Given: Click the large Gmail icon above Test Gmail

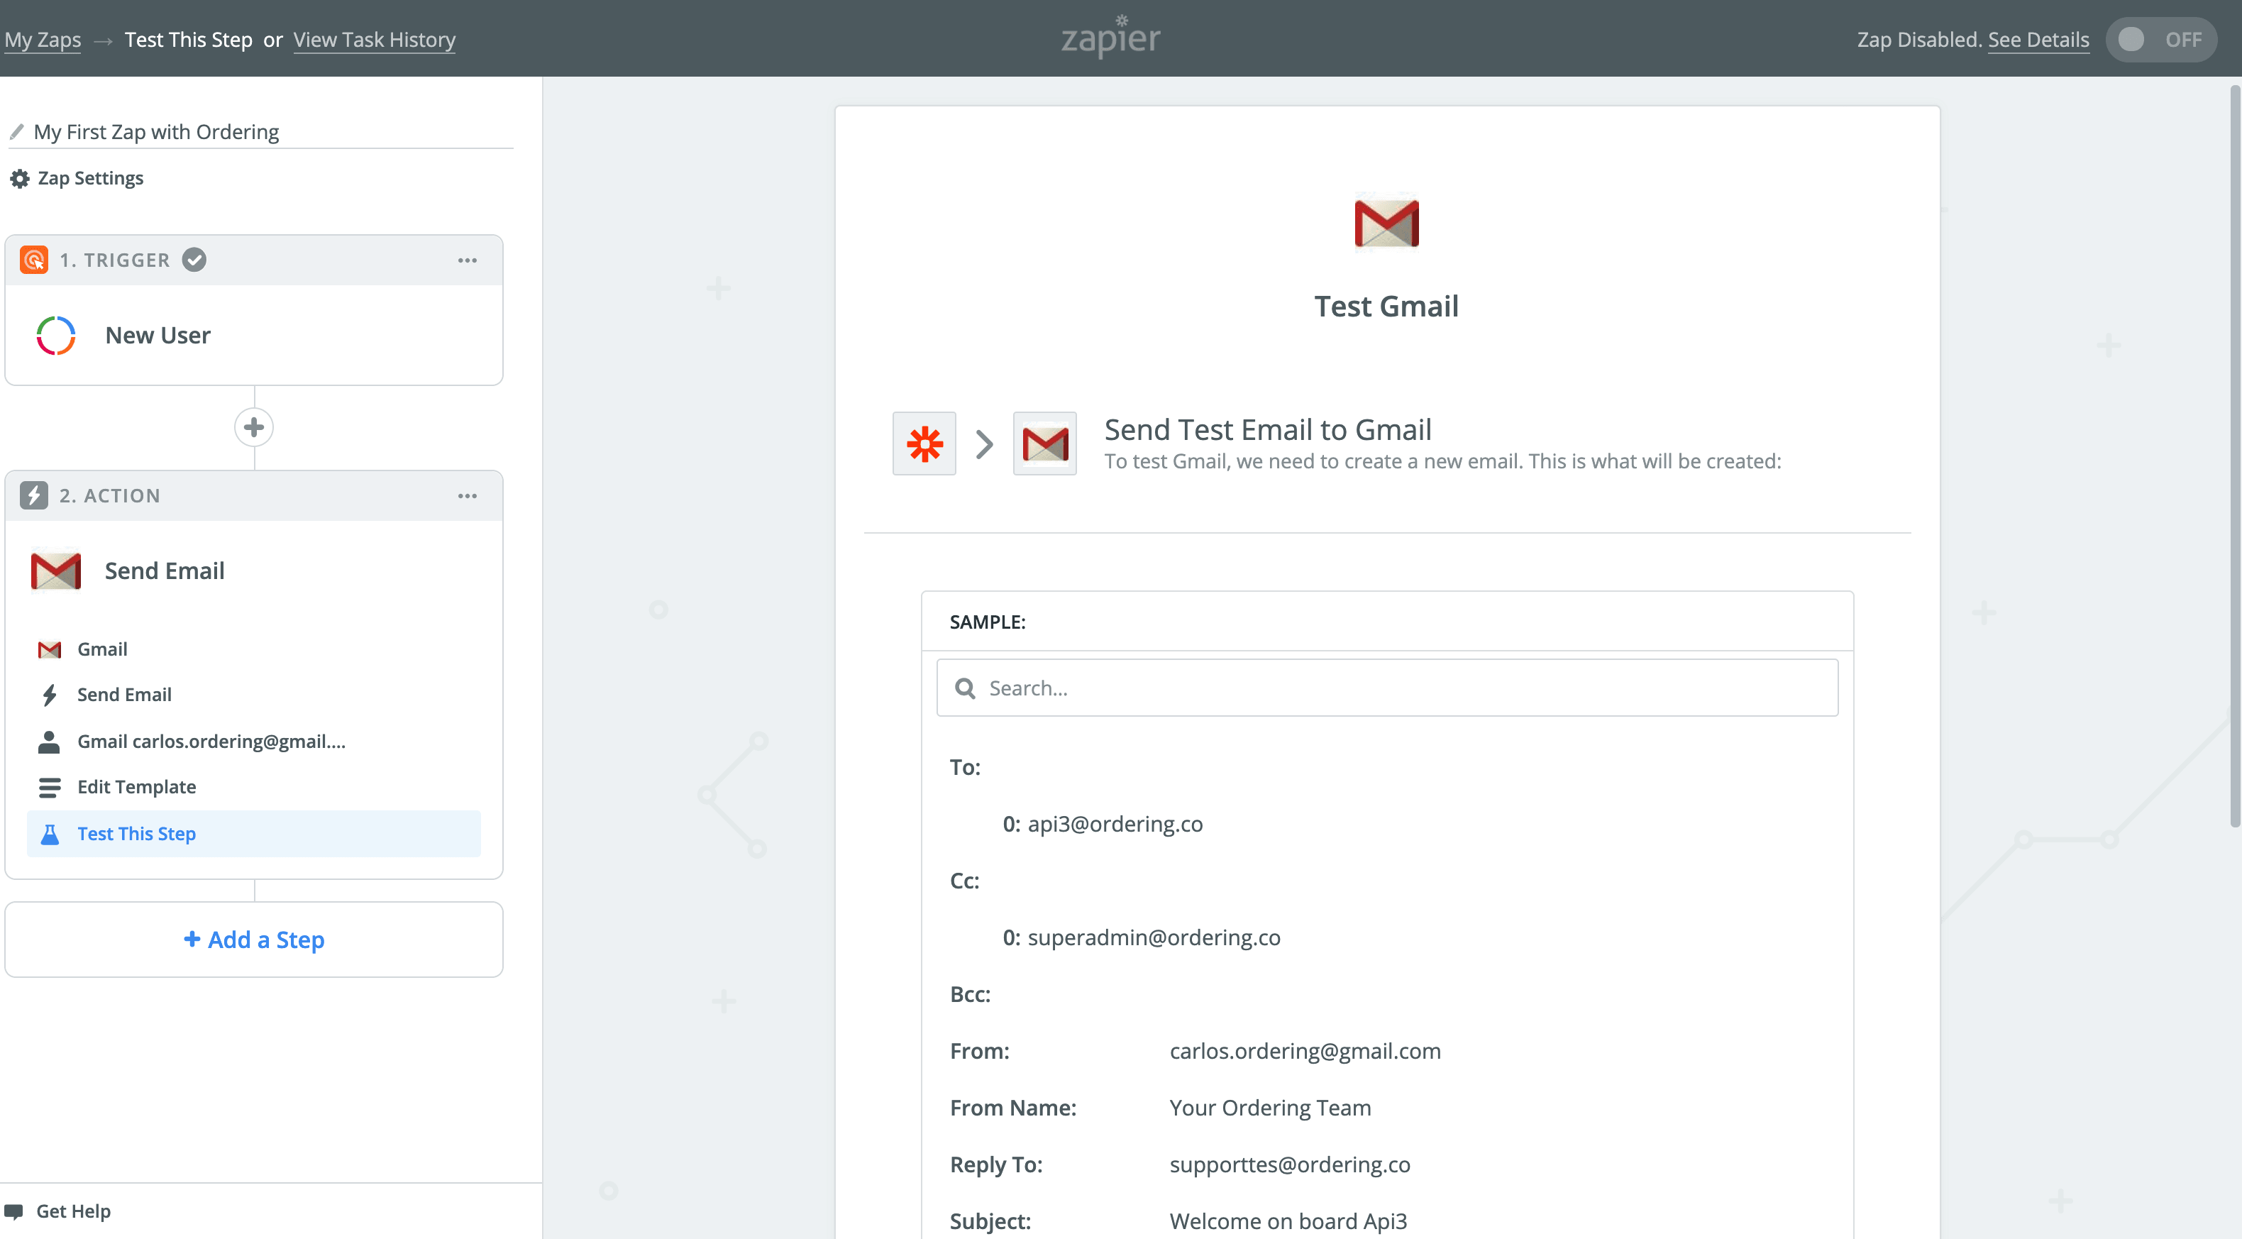Looking at the screenshot, I should [1386, 223].
